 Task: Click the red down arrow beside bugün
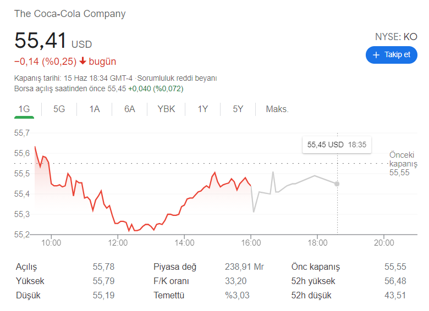coord(82,61)
